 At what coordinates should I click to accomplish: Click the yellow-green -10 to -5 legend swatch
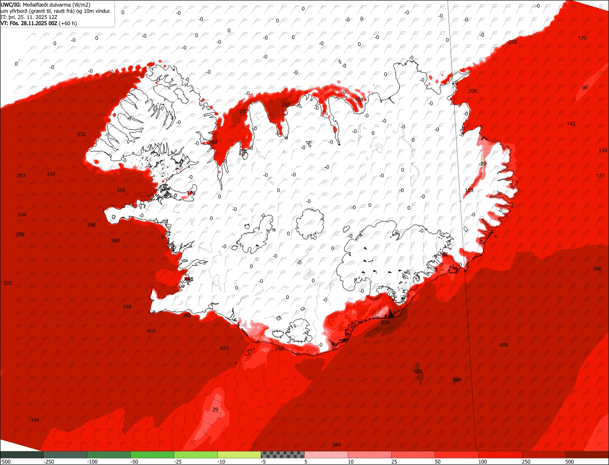coord(239,455)
